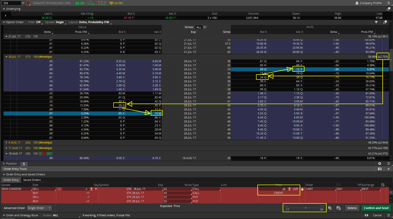Click the price stepper next to .26
The width and height of the screenshot is (393, 219).
289,189
